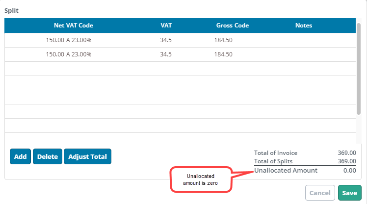Click the Net VAT Code column header
The width and height of the screenshot is (367, 204).
click(74, 25)
